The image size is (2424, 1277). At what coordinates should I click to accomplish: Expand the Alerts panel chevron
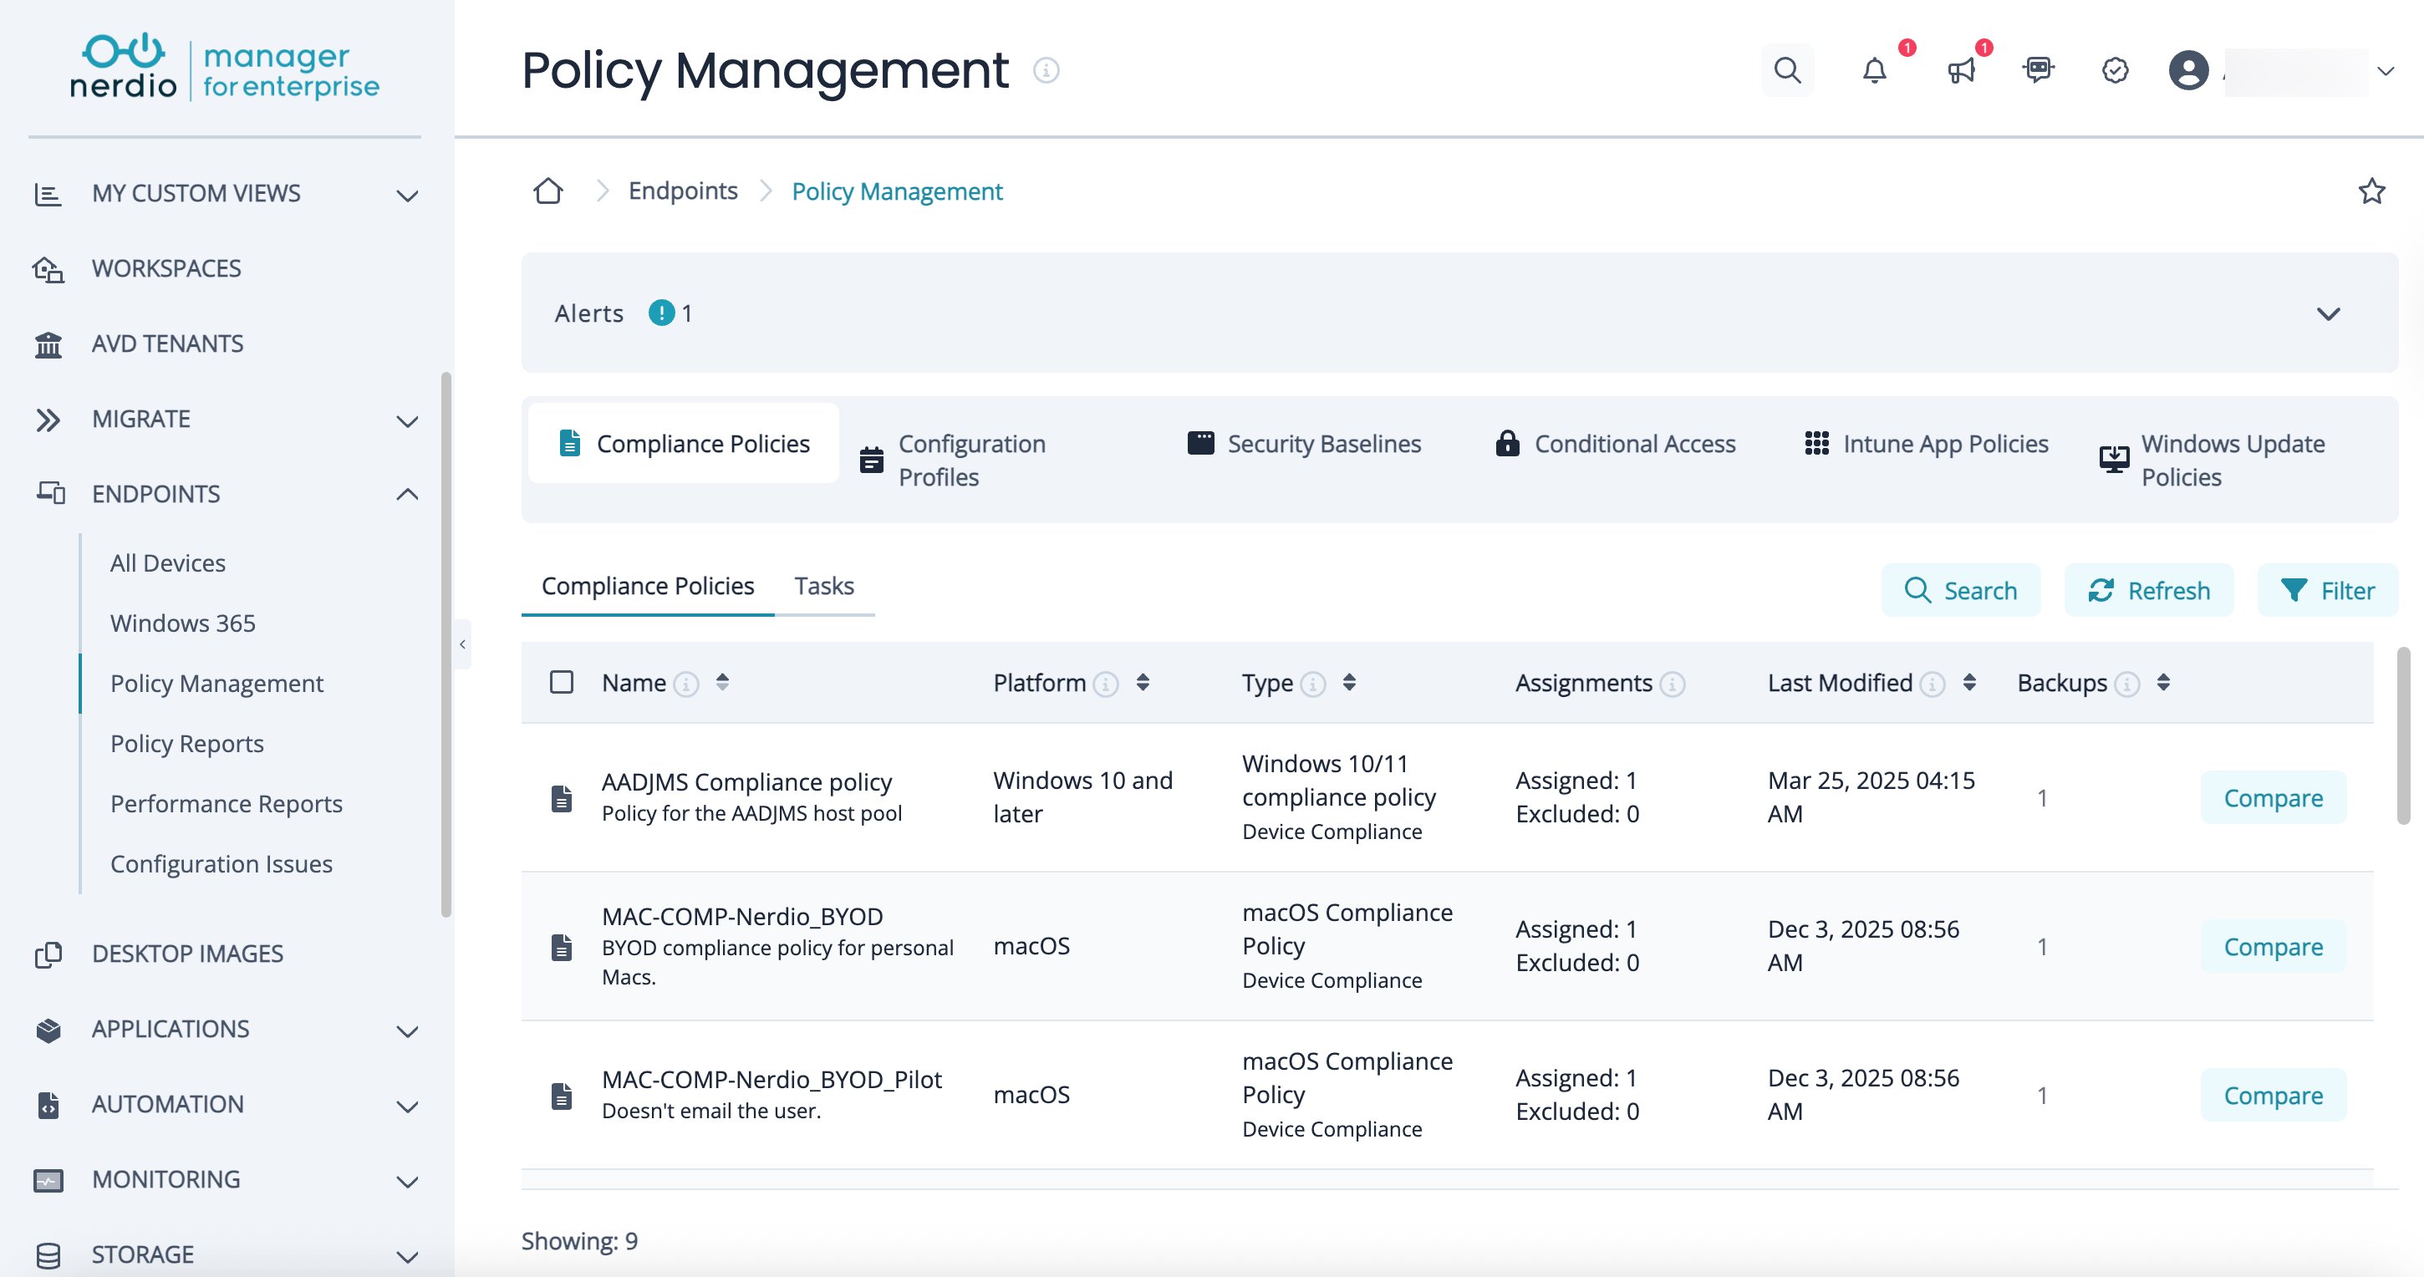pyautogui.click(x=2328, y=313)
